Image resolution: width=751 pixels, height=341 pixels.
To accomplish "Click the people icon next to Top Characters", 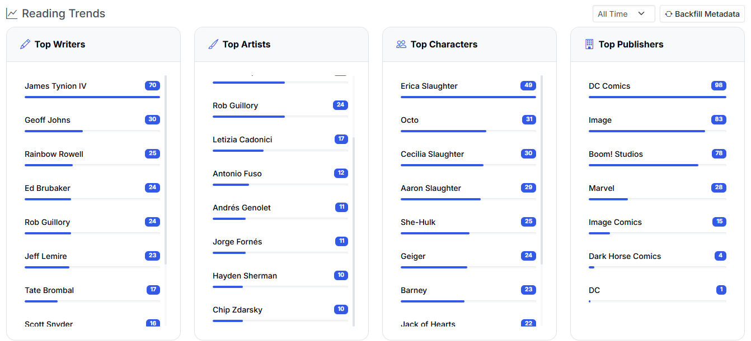I will point(401,44).
